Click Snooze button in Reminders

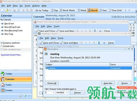(77, 93)
